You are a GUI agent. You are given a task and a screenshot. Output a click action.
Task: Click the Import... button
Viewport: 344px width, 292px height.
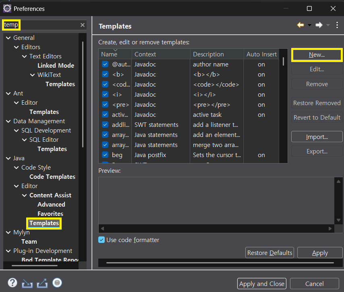(x=317, y=137)
